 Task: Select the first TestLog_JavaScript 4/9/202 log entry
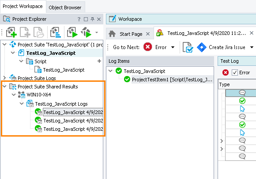pos(73,112)
